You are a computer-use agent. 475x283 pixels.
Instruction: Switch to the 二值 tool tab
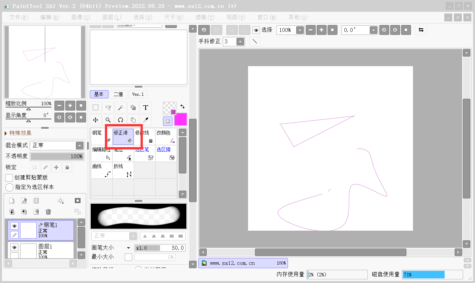118,94
